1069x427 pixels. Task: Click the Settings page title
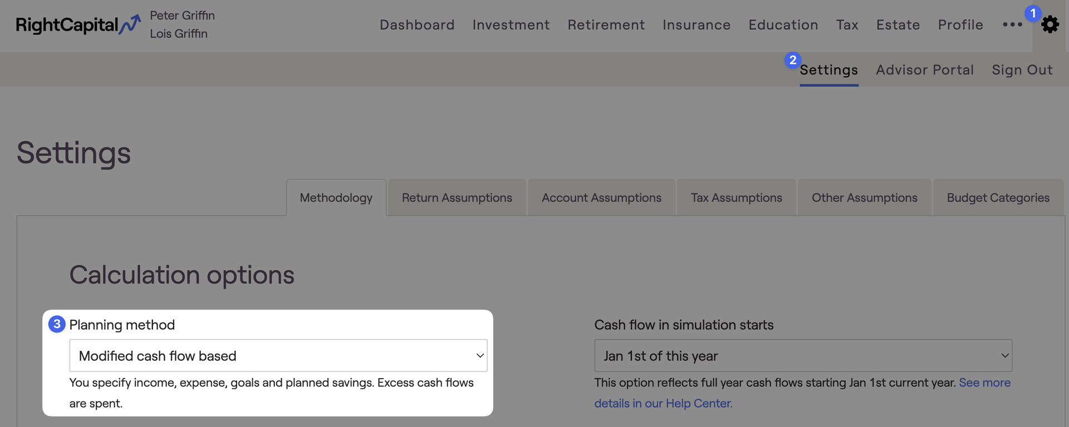coord(73,153)
